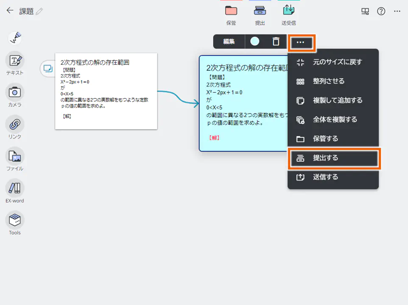
Task: Rename the 課題 title with the pencil
Action: click(x=40, y=11)
